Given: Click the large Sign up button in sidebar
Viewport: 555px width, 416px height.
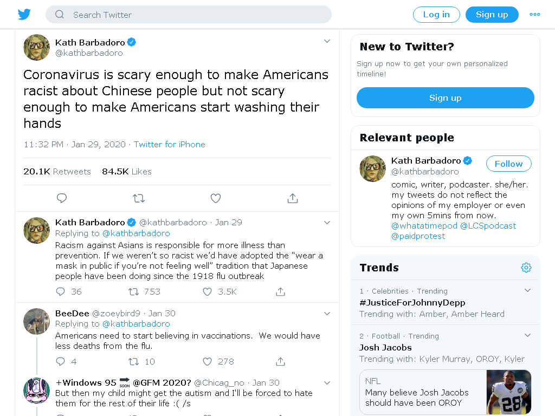Looking at the screenshot, I should pos(446,97).
